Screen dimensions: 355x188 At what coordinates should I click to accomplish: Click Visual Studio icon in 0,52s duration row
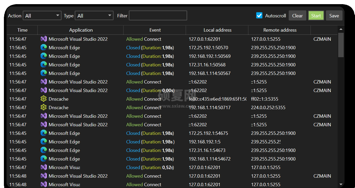44,167
